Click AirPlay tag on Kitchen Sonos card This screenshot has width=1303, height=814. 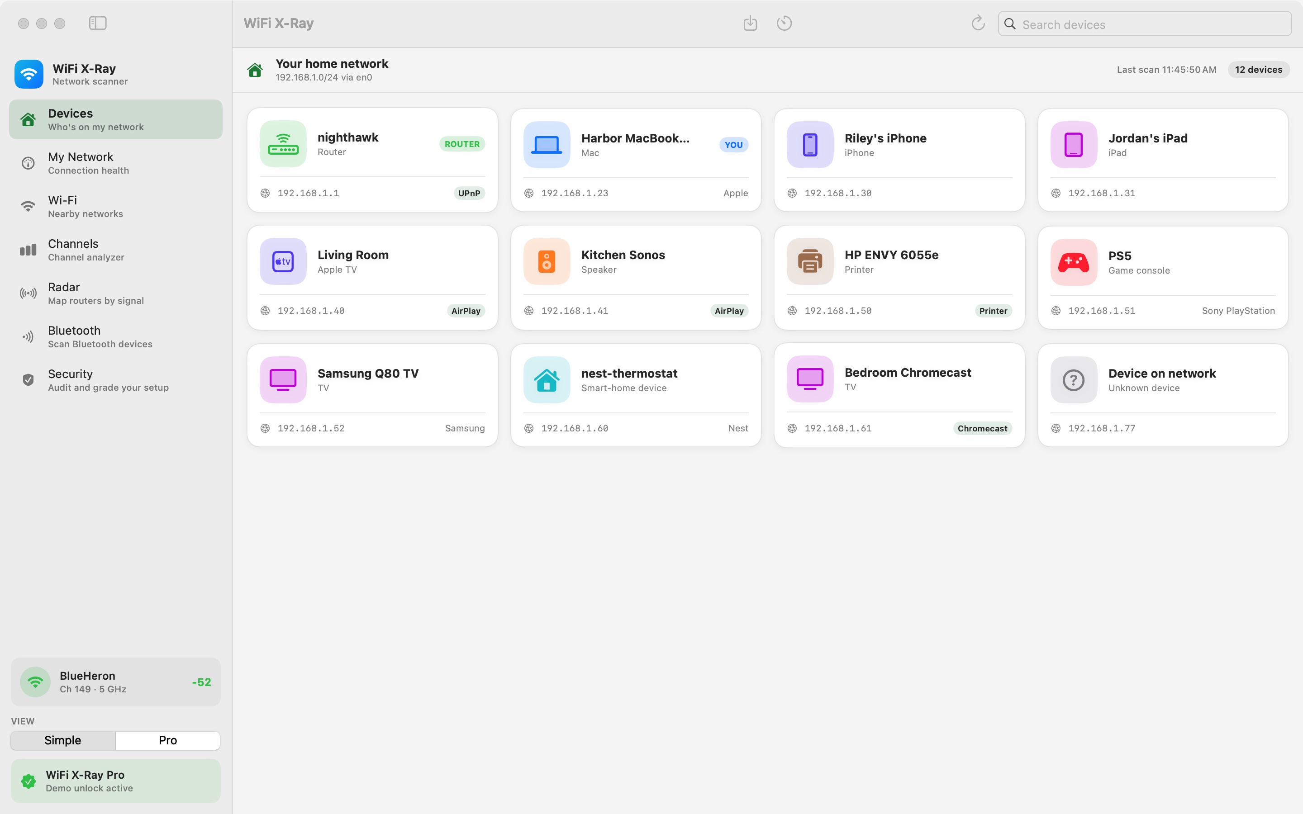click(x=729, y=311)
